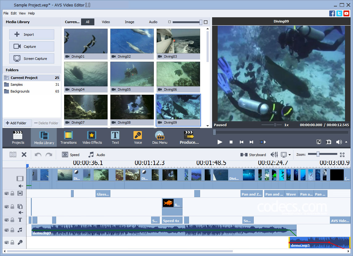Stop the preview playback

(231, 142)
